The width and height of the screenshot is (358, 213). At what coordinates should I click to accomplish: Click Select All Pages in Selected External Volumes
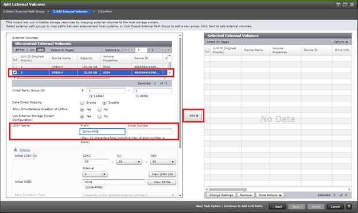217,42
